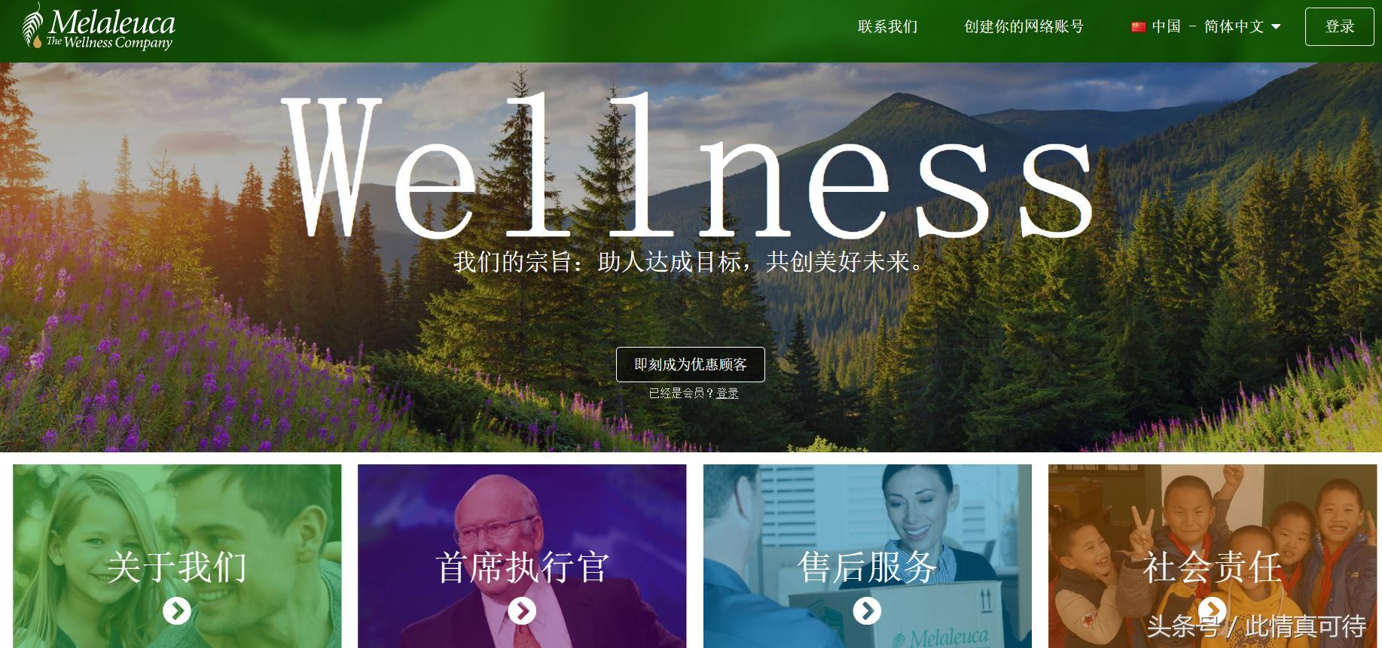
Task: Open the 售后服务 tile
Action: (867, 556)
